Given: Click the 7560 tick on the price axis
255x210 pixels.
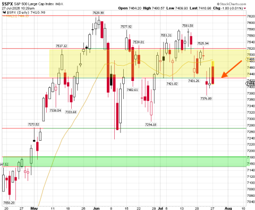Looking at the screenshot, I should click(251, 35).
